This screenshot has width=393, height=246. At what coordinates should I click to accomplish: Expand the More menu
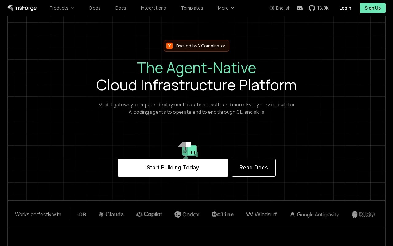tap(226, 8)
